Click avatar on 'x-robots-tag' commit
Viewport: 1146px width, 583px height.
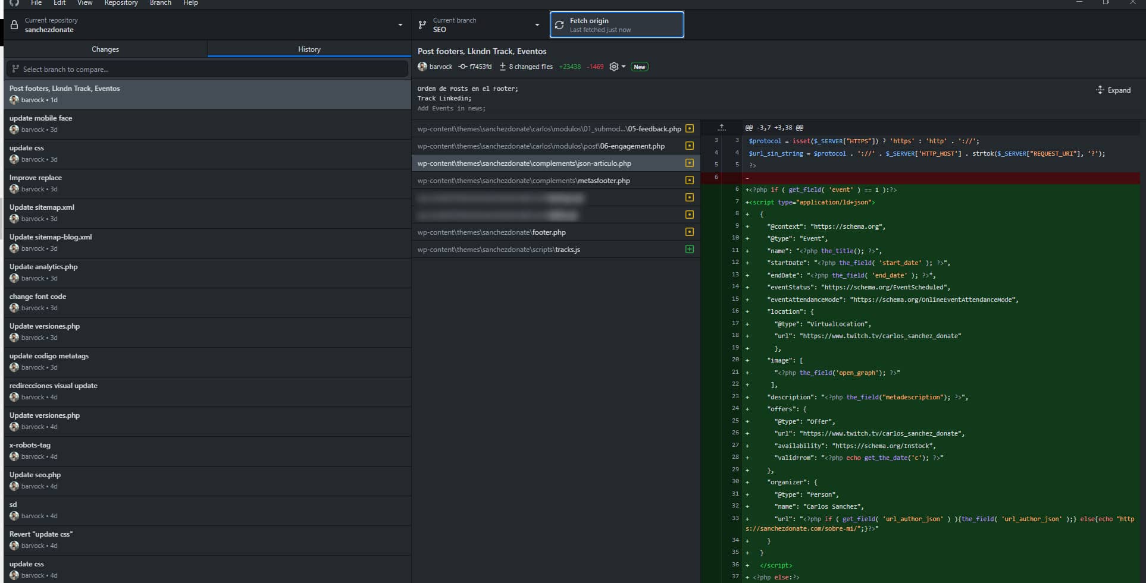point(14,456)
